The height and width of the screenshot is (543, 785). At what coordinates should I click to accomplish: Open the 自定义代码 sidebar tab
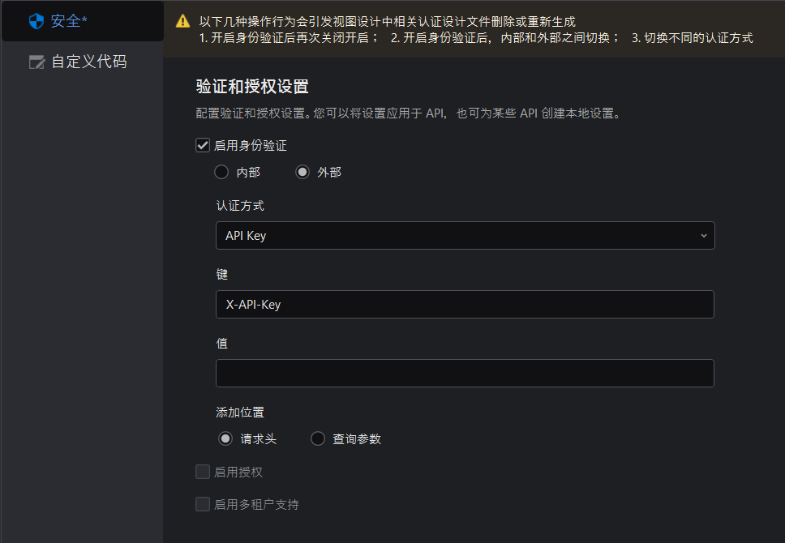pyautogui.click(x=88, y=62)
